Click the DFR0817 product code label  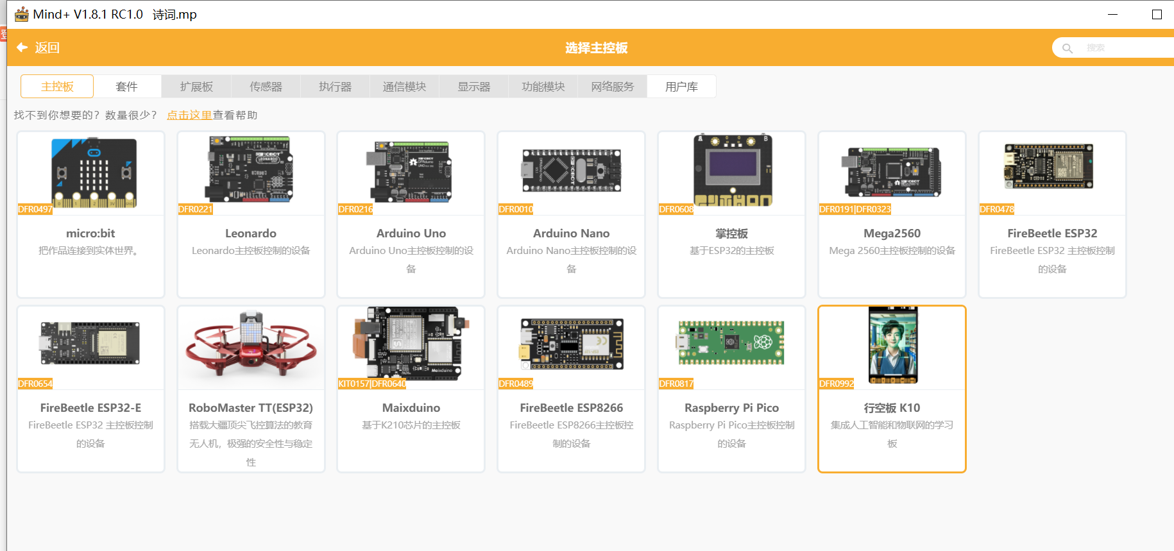click(676, 384)
